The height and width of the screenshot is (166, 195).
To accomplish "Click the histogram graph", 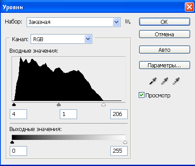I will 69,79.
